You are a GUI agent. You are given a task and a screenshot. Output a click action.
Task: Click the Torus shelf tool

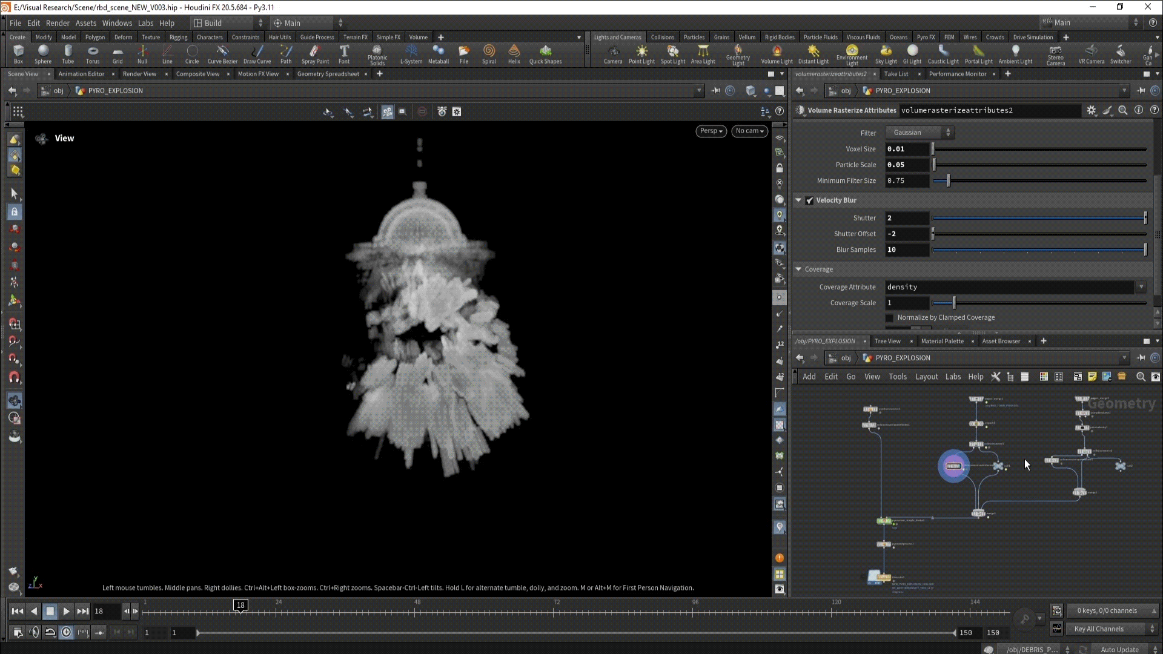(x=93, y=53)
